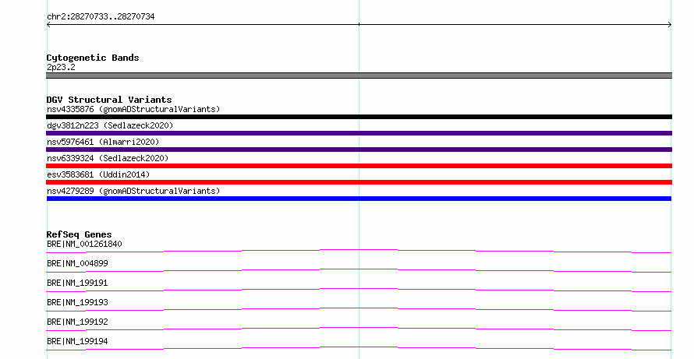Click the DGV Structural Variants heading

click(109, 100)
